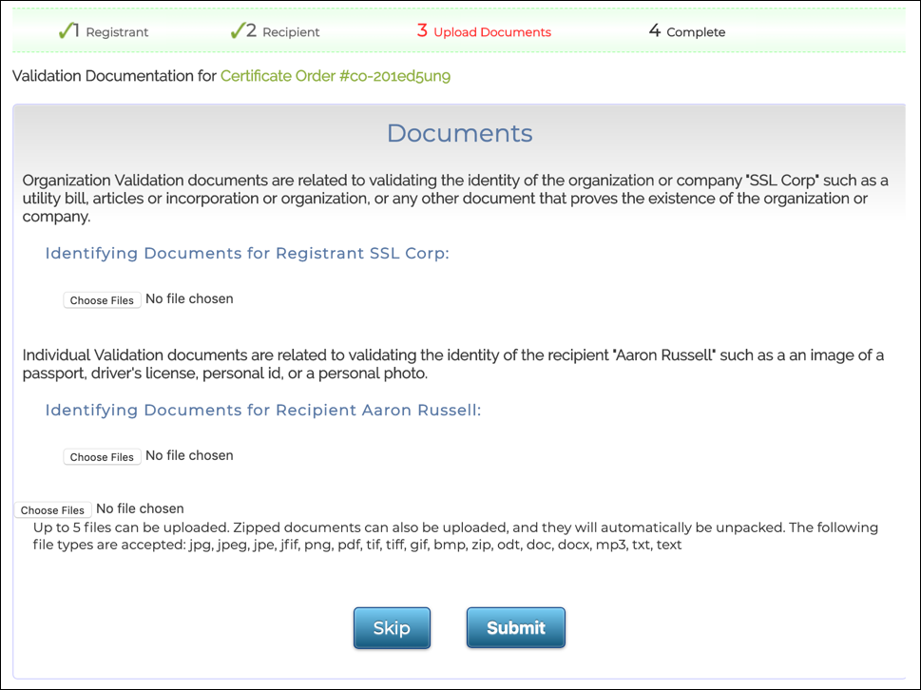Open the Certificate Order #co-201ed5un9 link
This screenshot has height=690, width=921.
336,76
